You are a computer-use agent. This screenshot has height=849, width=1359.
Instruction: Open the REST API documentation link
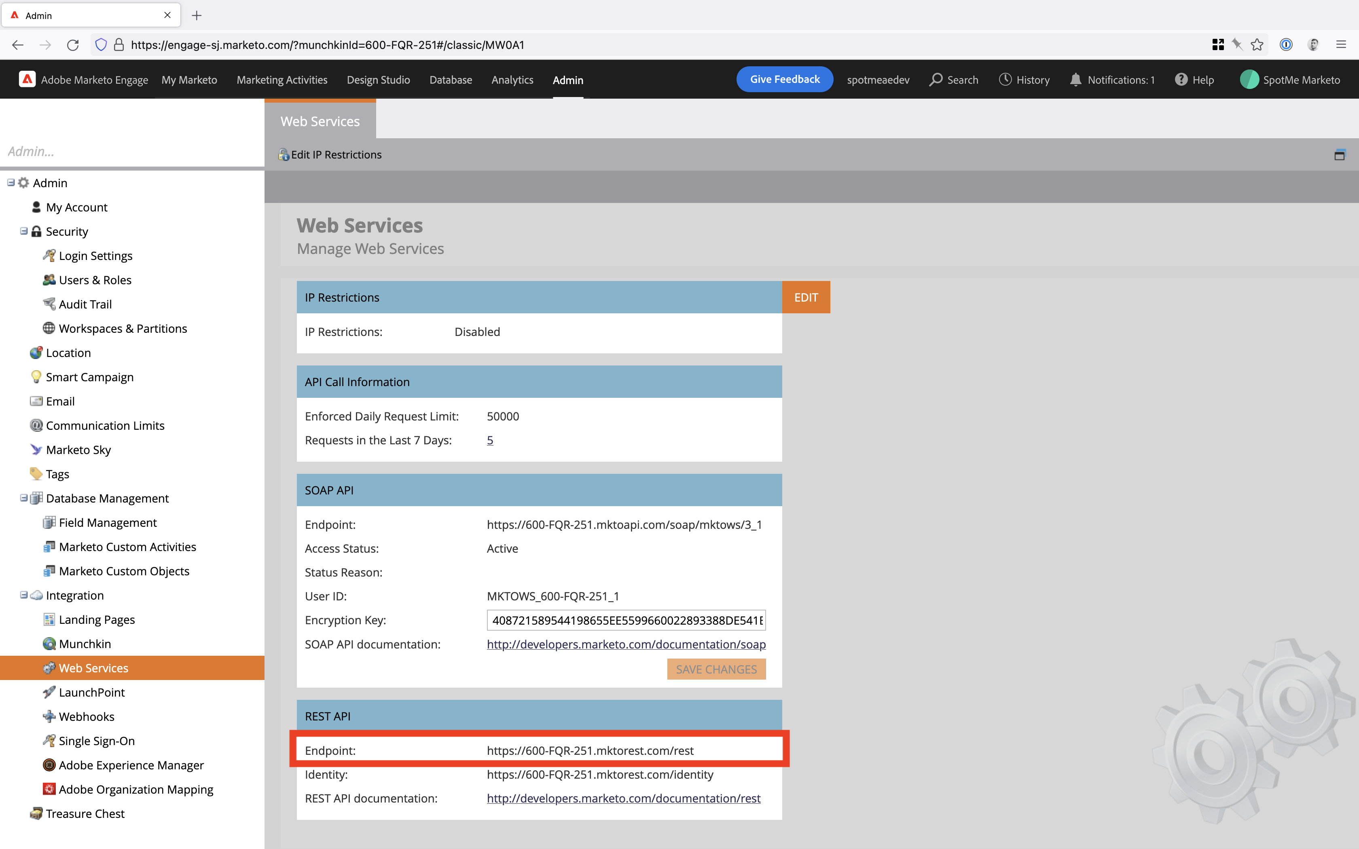[623, 798]
